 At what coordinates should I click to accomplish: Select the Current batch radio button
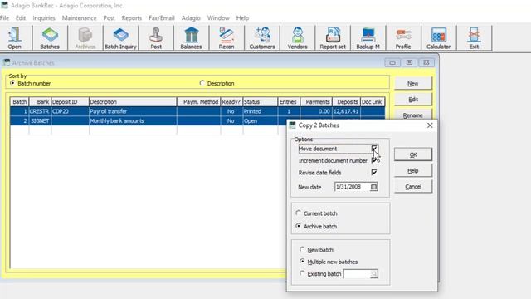(x=299, y=213)
